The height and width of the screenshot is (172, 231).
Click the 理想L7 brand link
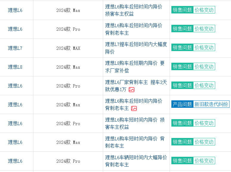click(15, 48)
